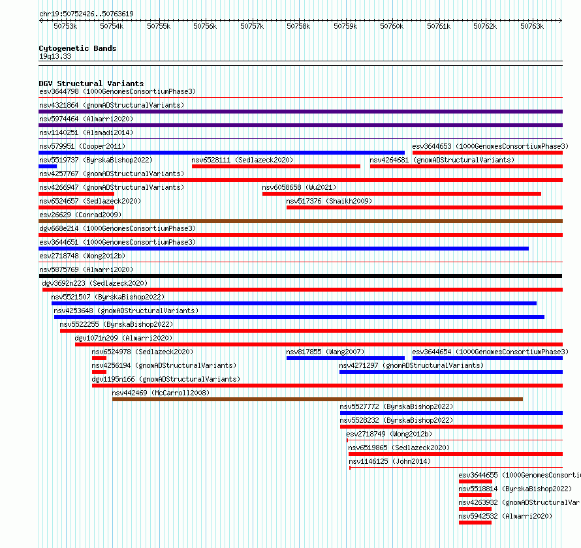Open the esv2718748 Wong2012b label
The image size is (581, 548).
tap(82, 256)
